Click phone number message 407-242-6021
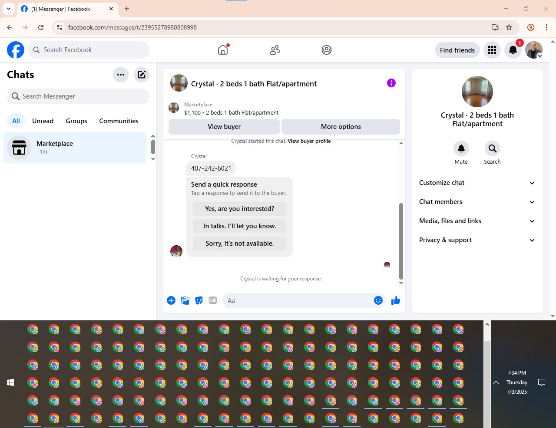 pos(211,168)
